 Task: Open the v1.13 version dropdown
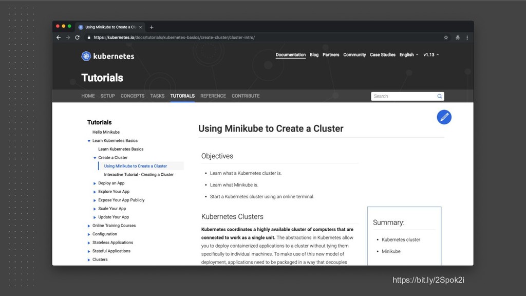coord(431,54)
